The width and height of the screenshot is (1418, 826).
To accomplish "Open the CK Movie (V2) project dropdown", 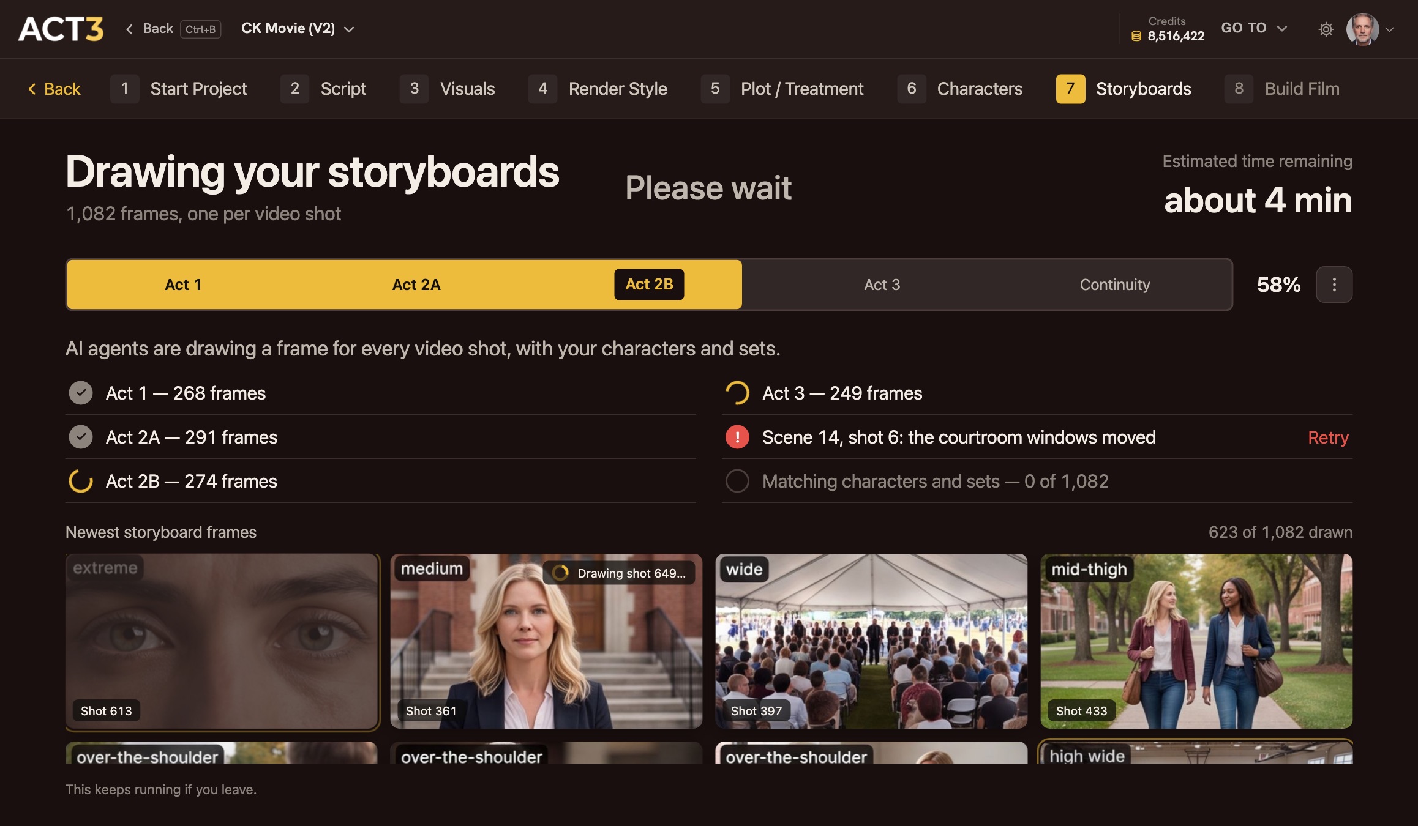I will (x=298, y=29).
